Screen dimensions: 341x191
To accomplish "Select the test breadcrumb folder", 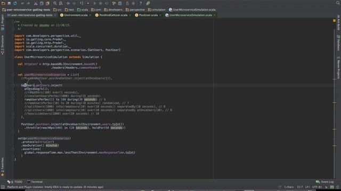I will coord(70,10).
